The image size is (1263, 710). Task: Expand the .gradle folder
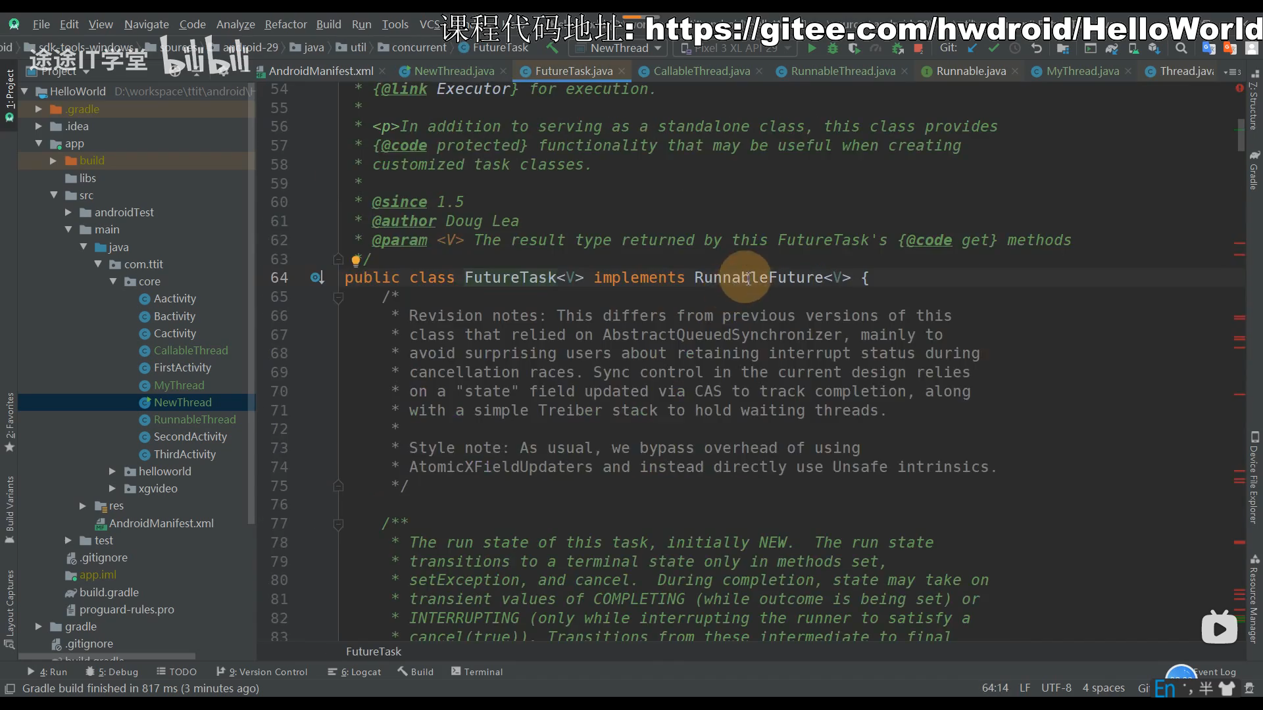pyautogui.click(x=38, y=109)
